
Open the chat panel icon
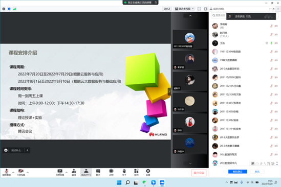coord(98,173)
